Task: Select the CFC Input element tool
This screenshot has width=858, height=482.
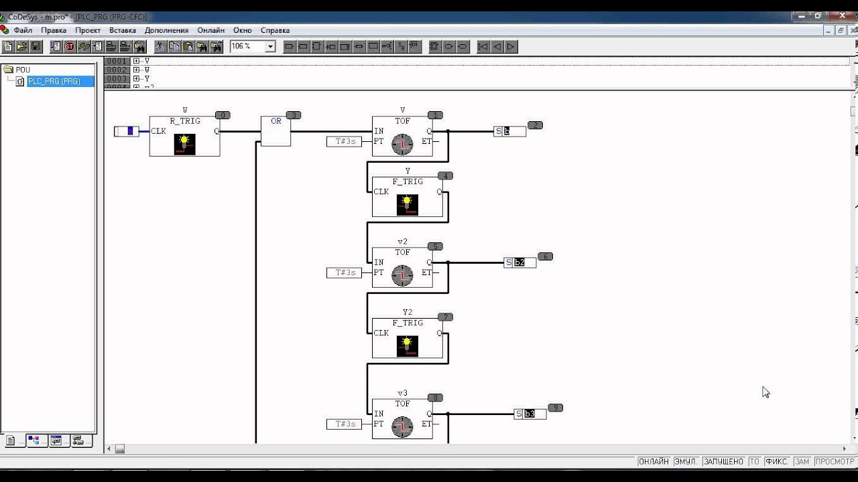Action: (289, 46)
